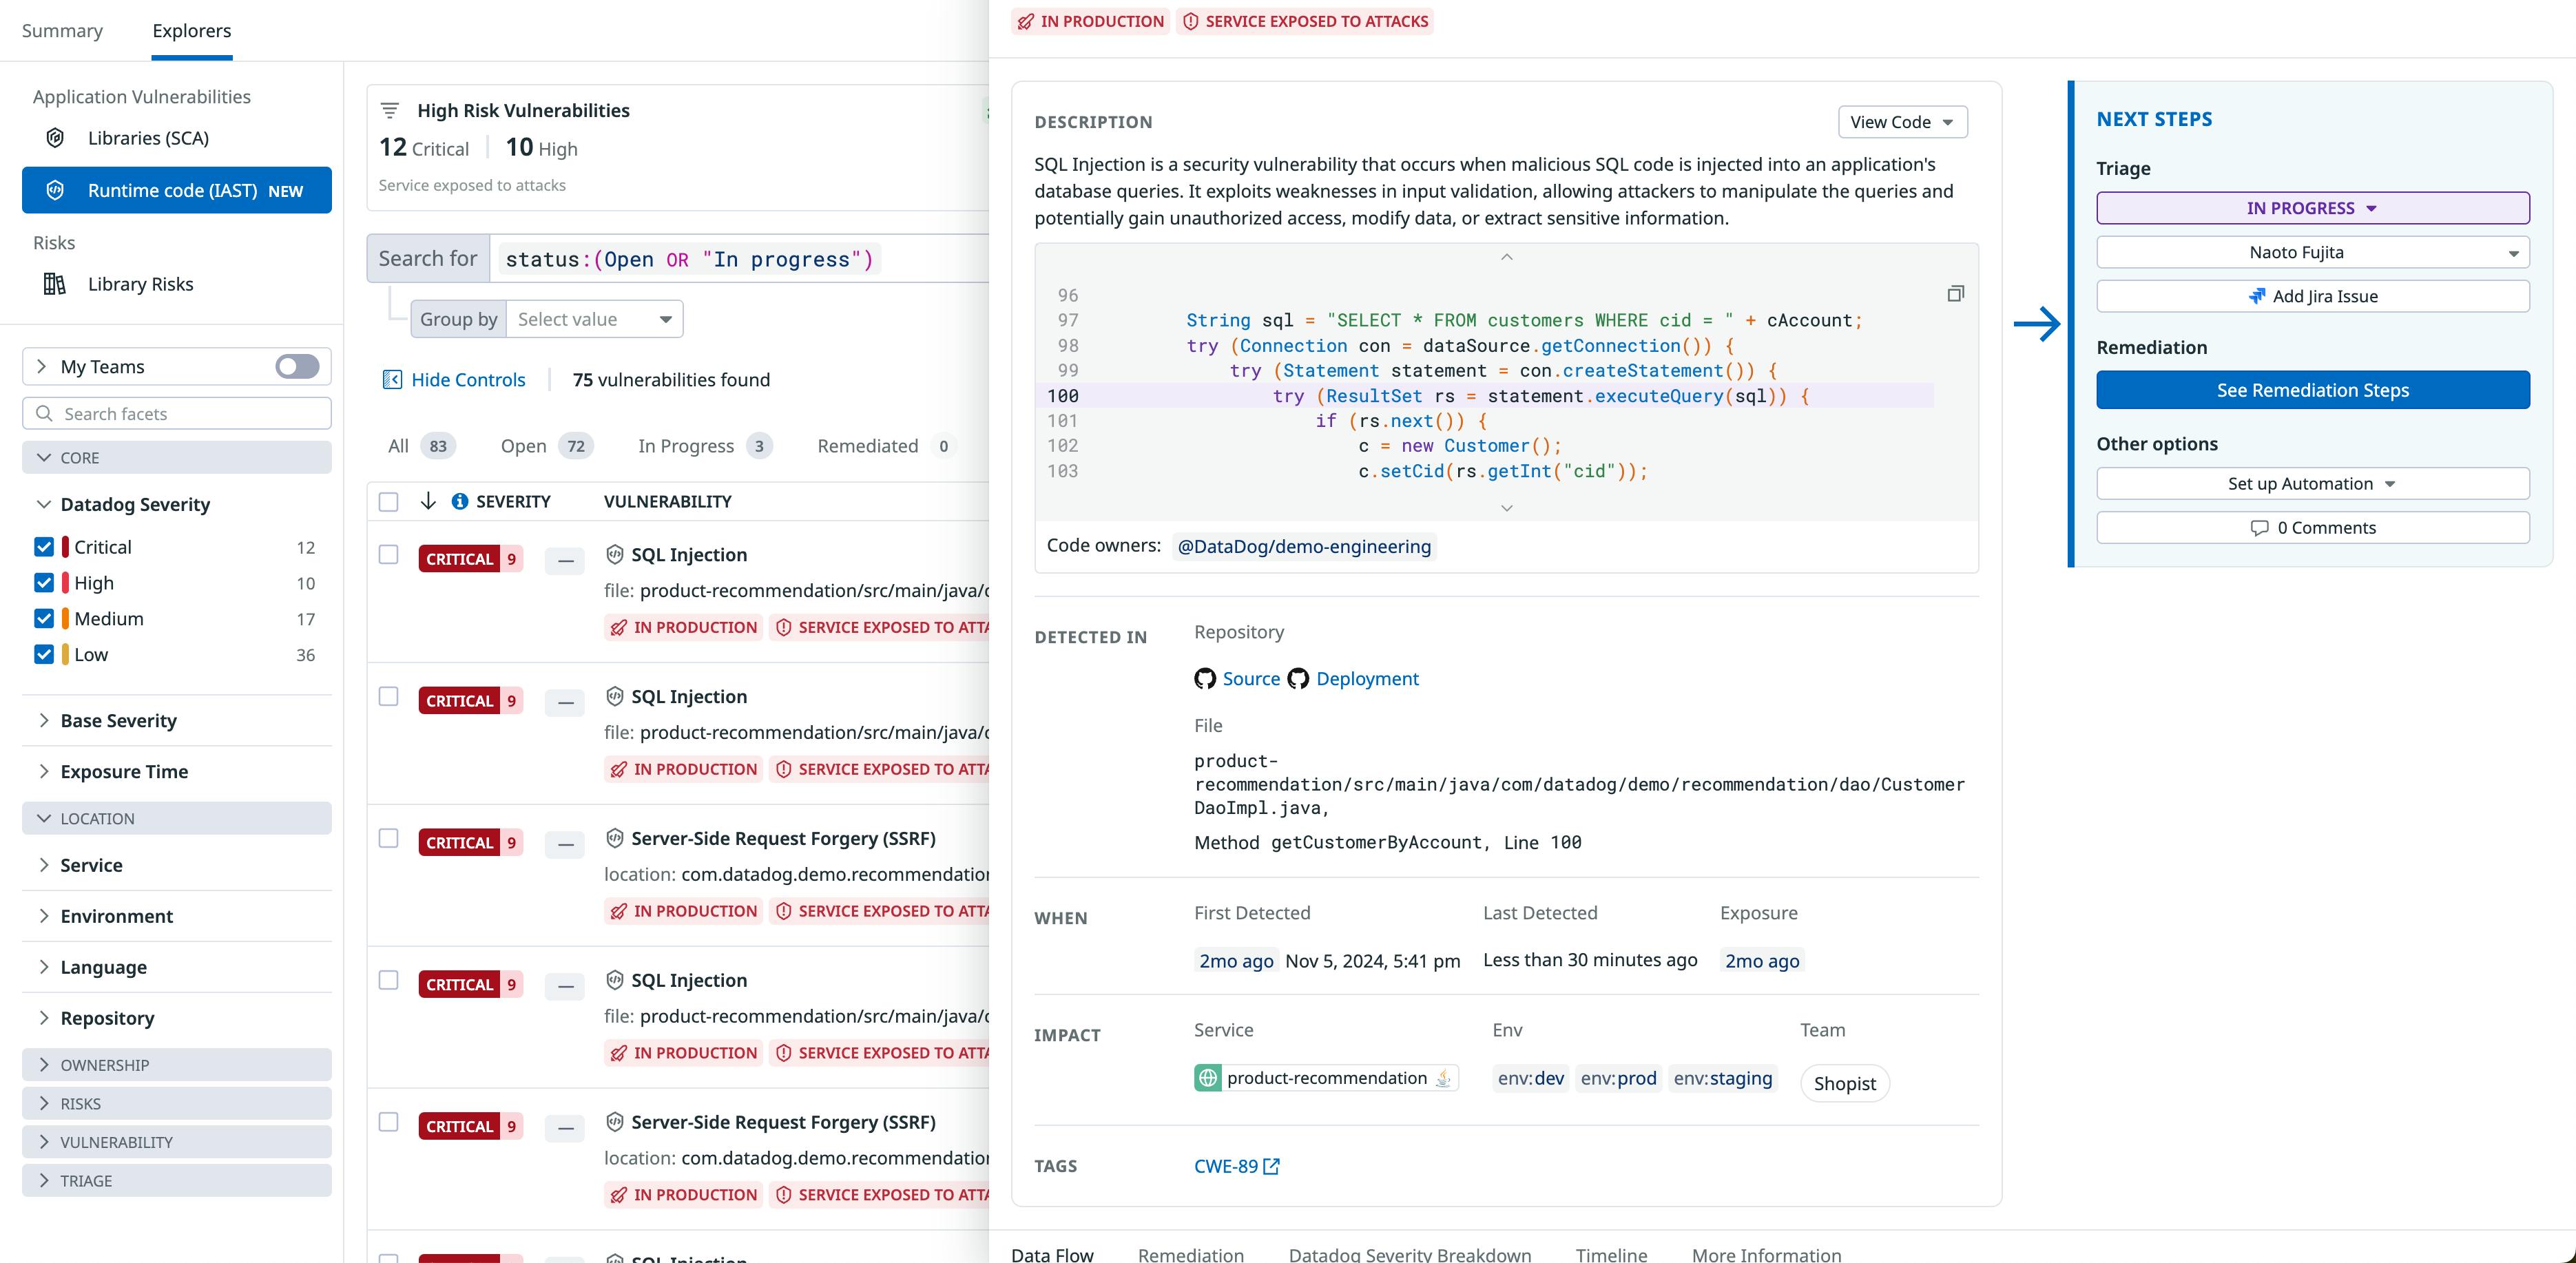Viewport: 2576px width, 1263px height.
Task: Click the info icon beside the SEVERITY column
Action: coord(459,501)
